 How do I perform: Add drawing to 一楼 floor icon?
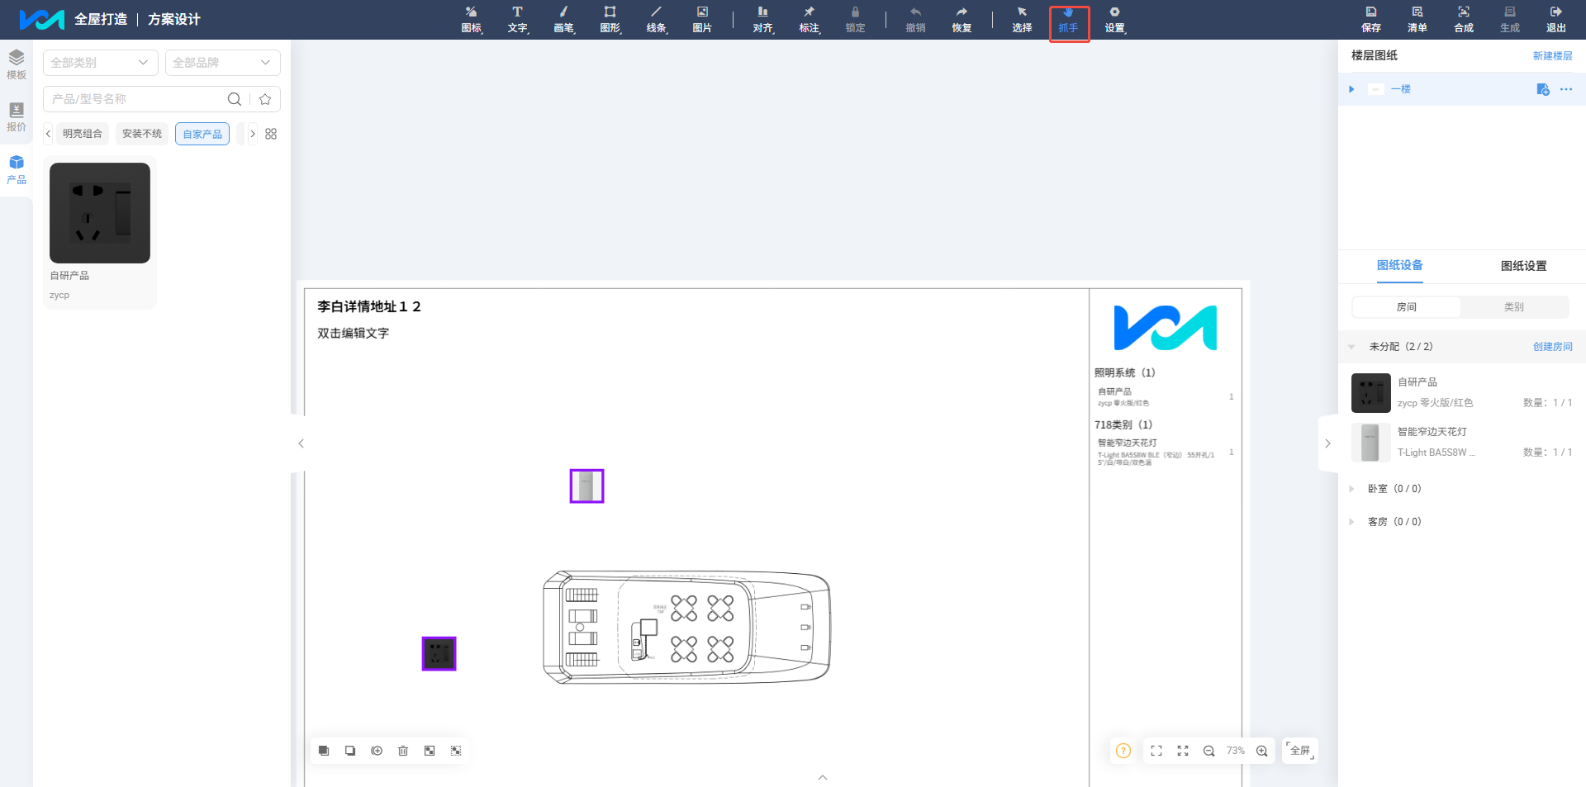coord(1542,89)
